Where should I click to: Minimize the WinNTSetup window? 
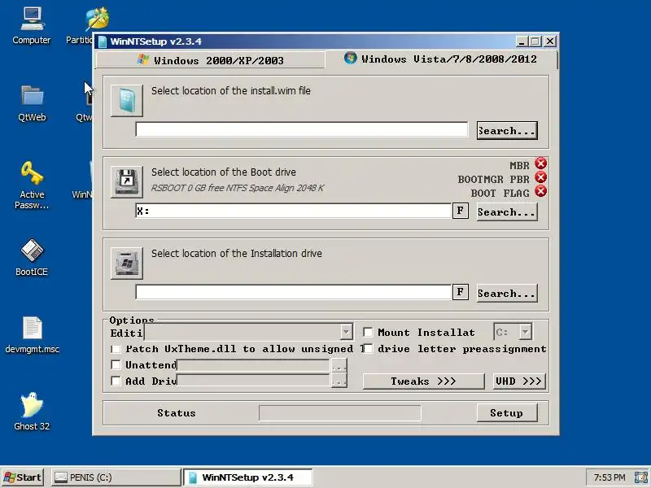coord(522,41)
